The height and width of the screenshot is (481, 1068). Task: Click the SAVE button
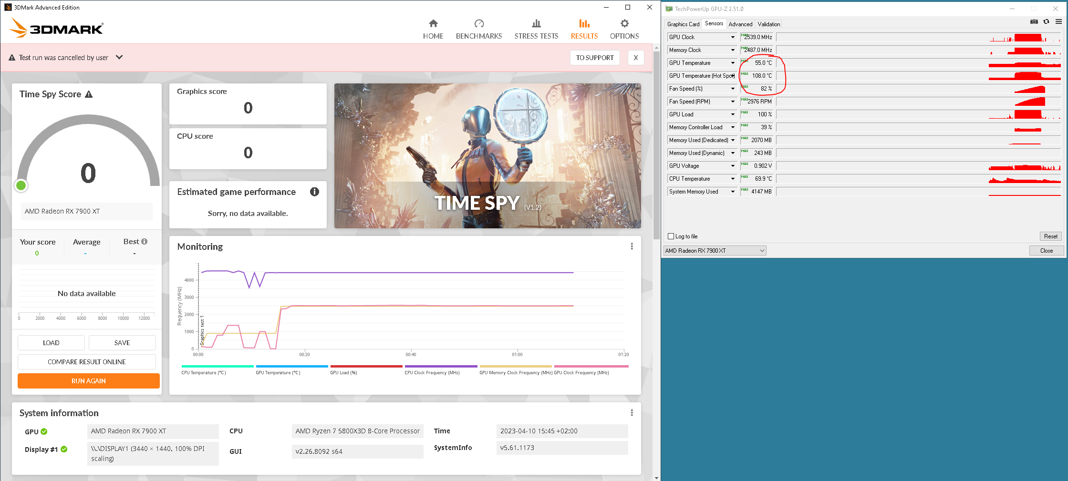pyautogui.click(x=122, y=343)
